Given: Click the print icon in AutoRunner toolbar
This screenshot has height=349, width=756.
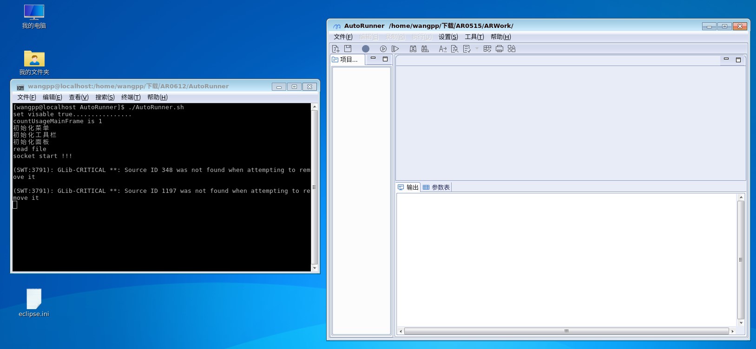Looking at the screenshot, I should pos(500,49).
